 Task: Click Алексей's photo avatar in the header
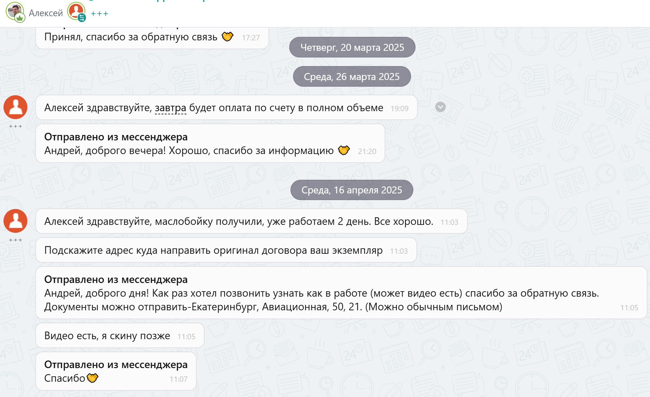[13, 10]
